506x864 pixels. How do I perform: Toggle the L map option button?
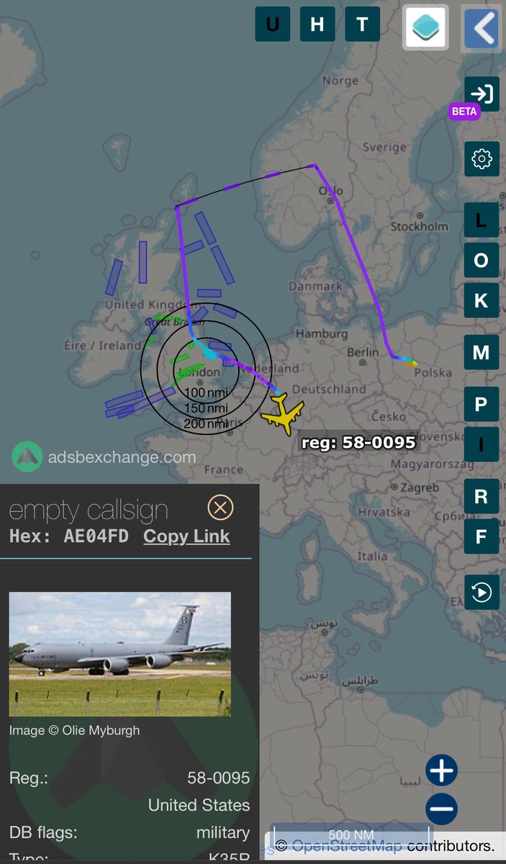[x=482, y=220]
